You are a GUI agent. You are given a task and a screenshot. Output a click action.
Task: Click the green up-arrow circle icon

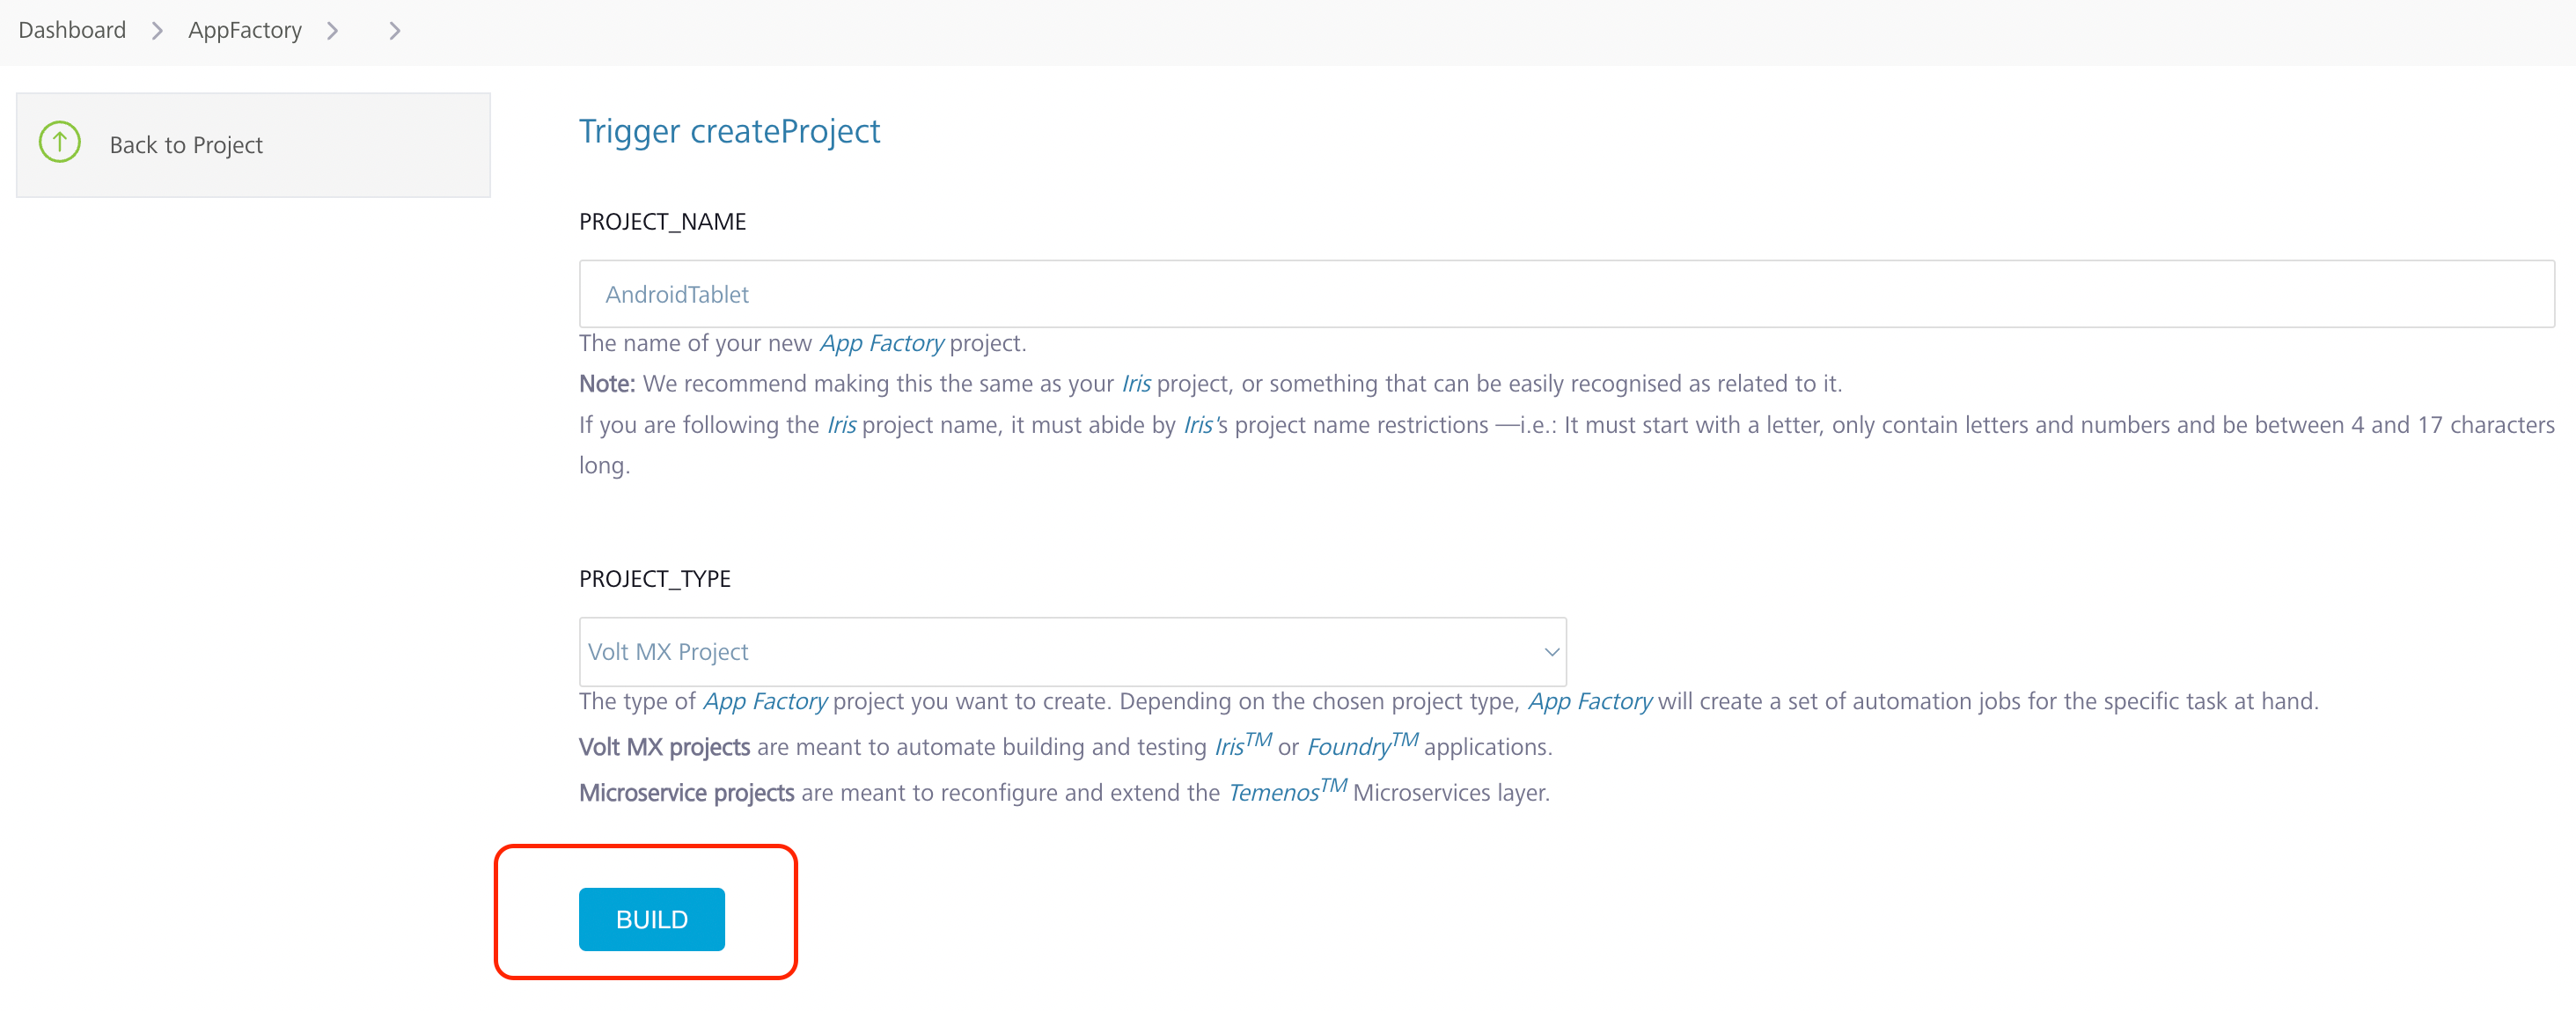pos(59,143)
